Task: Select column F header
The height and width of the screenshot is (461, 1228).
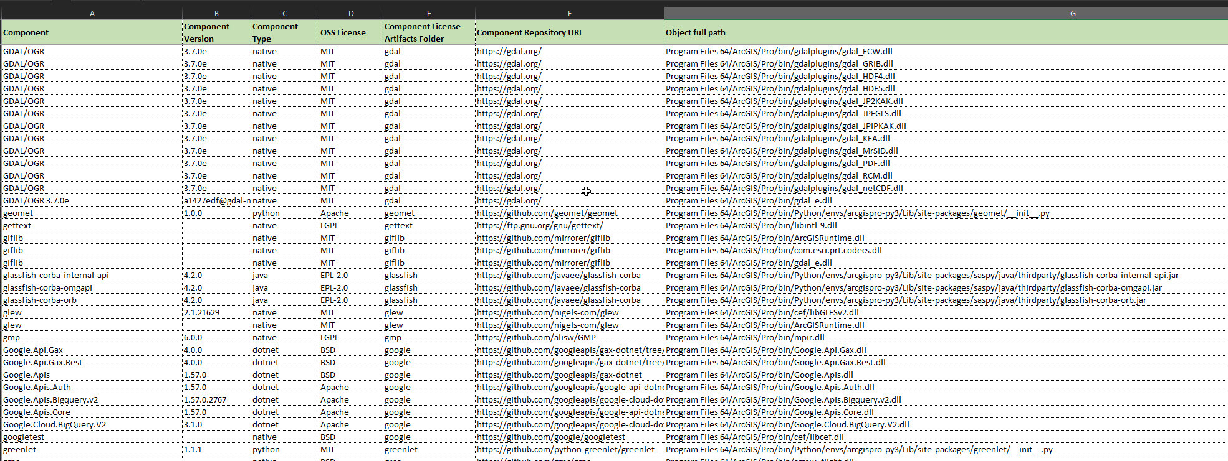Action: 570,13
